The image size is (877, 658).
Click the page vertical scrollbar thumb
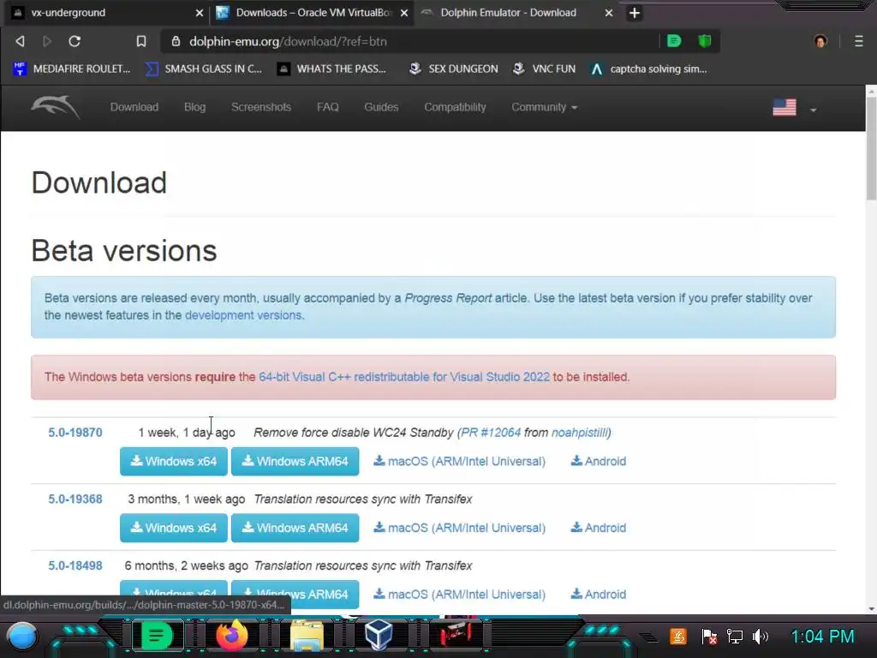871,147
